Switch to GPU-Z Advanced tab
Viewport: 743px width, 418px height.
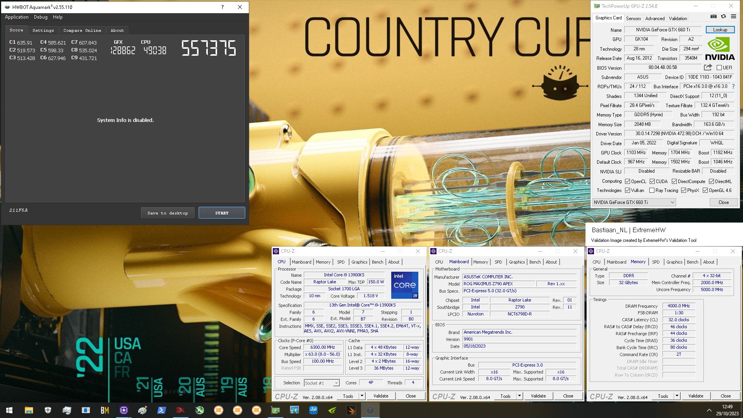(x=655, y=18)
